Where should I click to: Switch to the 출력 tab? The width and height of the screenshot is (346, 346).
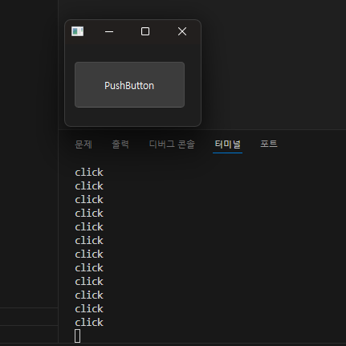[x=120, y=145]
